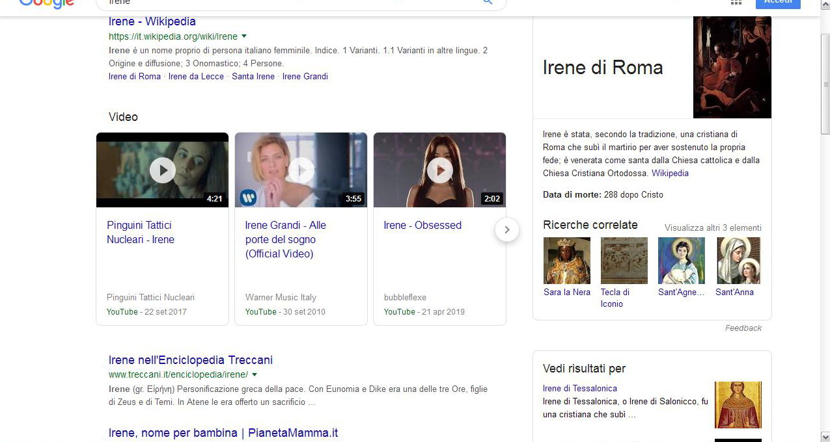830x442 pixels.
Task: Play the Irene Grandi video thumbnail
Action: tap(301, 170)
